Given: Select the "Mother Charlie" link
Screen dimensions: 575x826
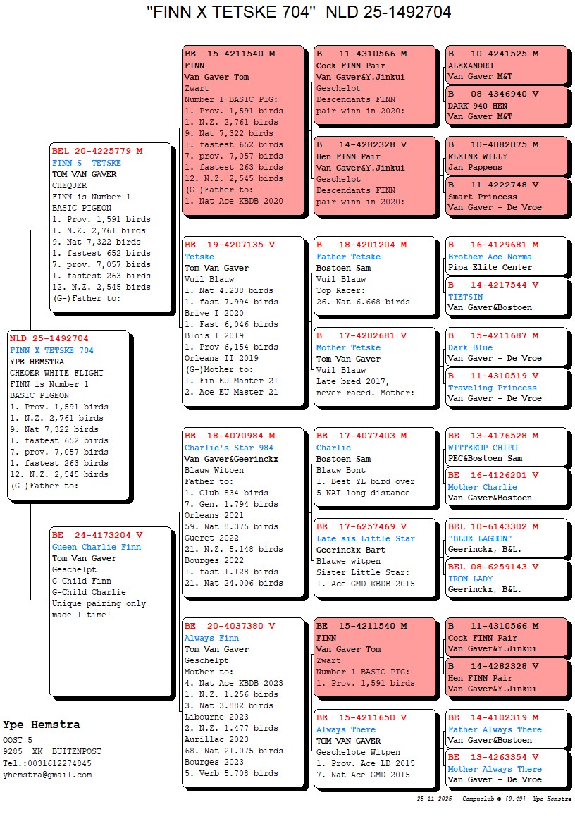Looking at the screenshot, I should tap(482, 487).
